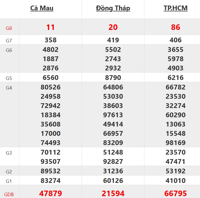Open the TP.HCM province link
Viewport: 200px width, 198px height.
coord(176,8)
